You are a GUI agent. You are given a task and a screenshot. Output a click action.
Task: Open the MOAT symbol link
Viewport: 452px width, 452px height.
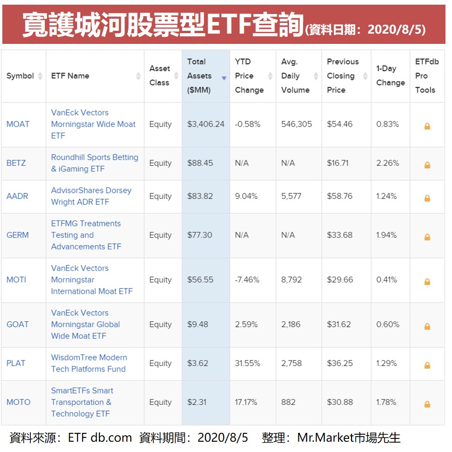(18, 124)
